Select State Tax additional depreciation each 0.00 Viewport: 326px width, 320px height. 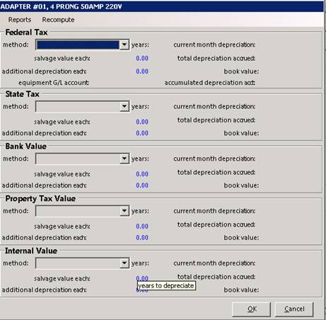click(x=142, y=133)
